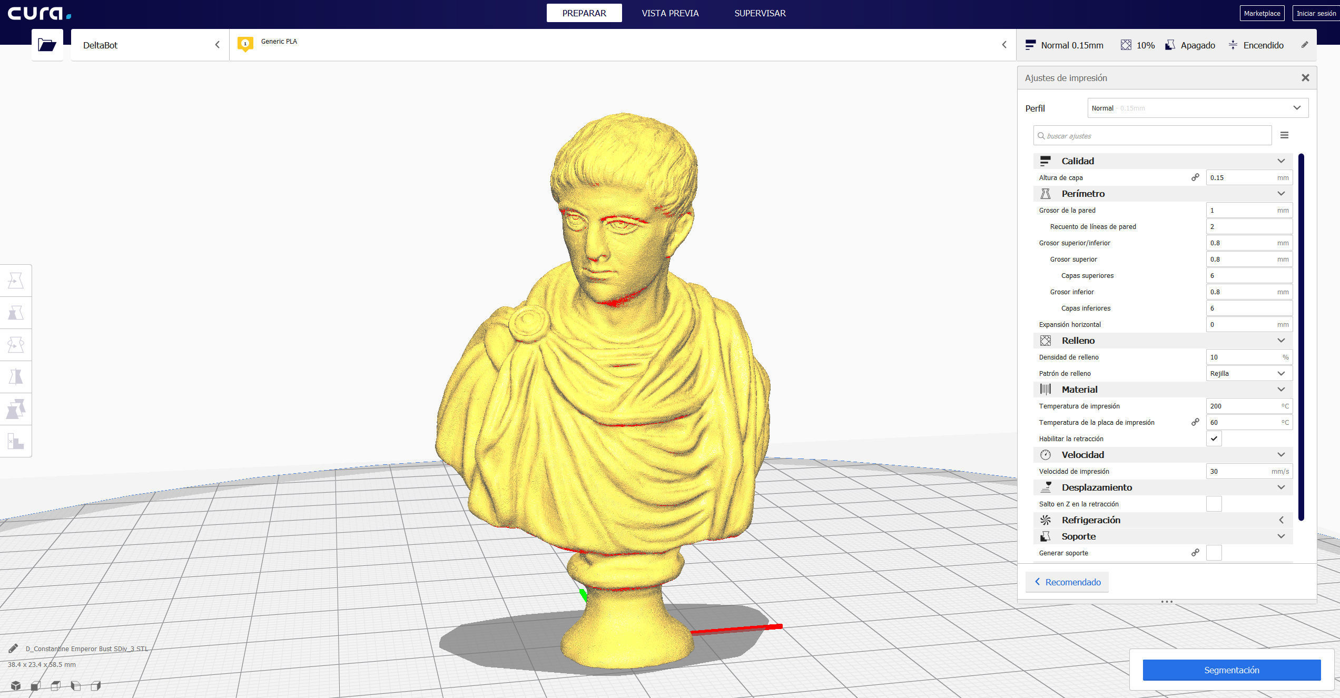Click the Temperatura de impresión value field
Image resolution: width=1340 pixels, height=698 pixels.
(x=1249, y=406)
